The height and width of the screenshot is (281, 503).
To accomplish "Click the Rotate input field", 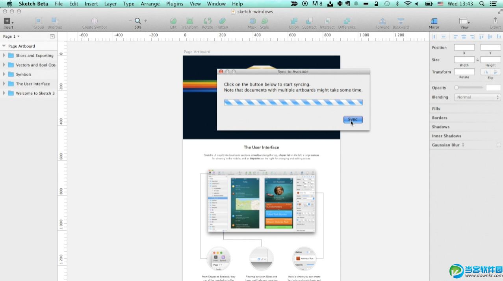I will pos(464,72).
